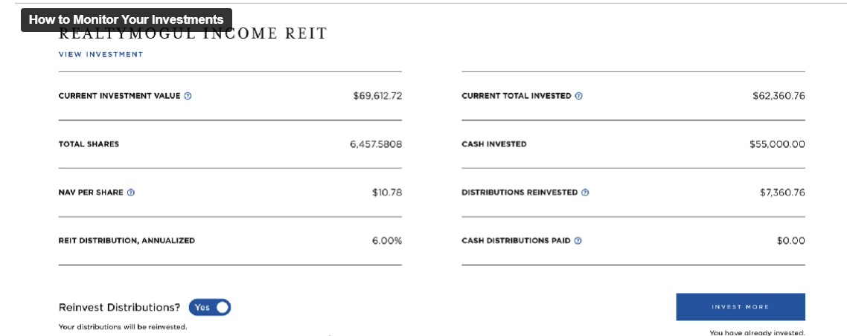
Task: Click the $69,612.72 investment value
Action: (377, 96)
